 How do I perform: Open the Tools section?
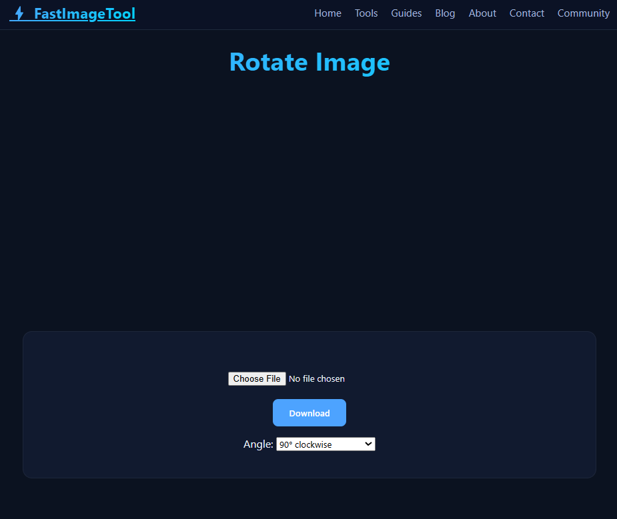coord(366,13)
